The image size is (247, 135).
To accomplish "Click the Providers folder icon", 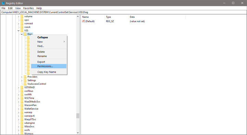I will pyautogui.click(x=25, y=77).
